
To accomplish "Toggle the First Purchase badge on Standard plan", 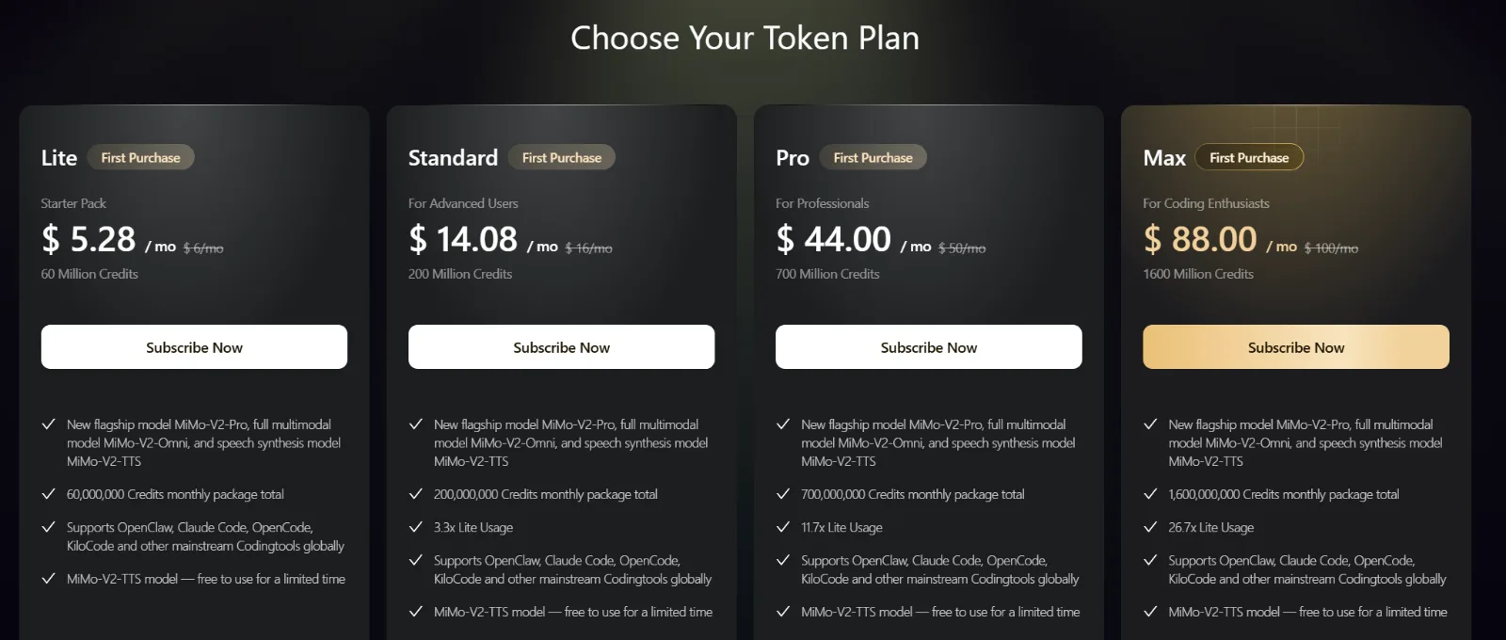I will click(x=562, y=157).
